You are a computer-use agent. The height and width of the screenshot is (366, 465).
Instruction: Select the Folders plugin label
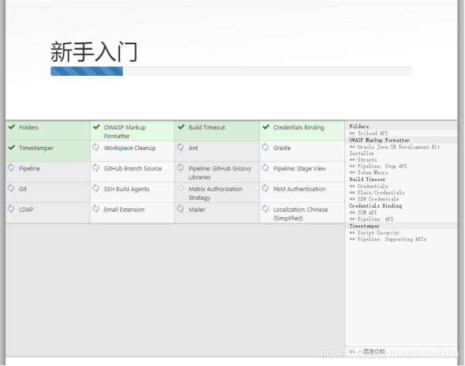click(28, 127)
